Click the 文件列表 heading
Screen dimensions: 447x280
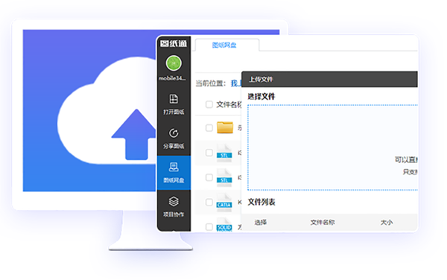pos(261,202)
